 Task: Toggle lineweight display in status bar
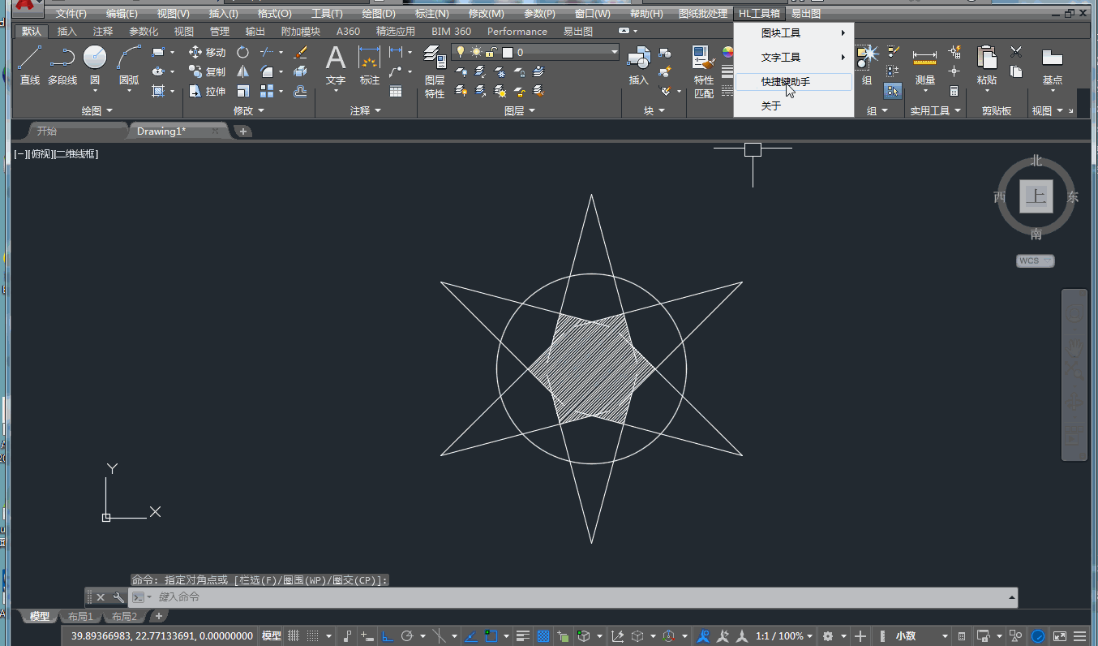click(x=523, y=636)
